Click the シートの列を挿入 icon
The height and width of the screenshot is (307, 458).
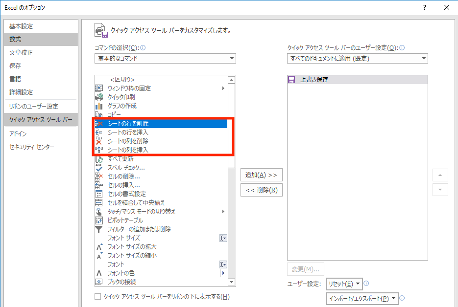click(x=99, y=150)
